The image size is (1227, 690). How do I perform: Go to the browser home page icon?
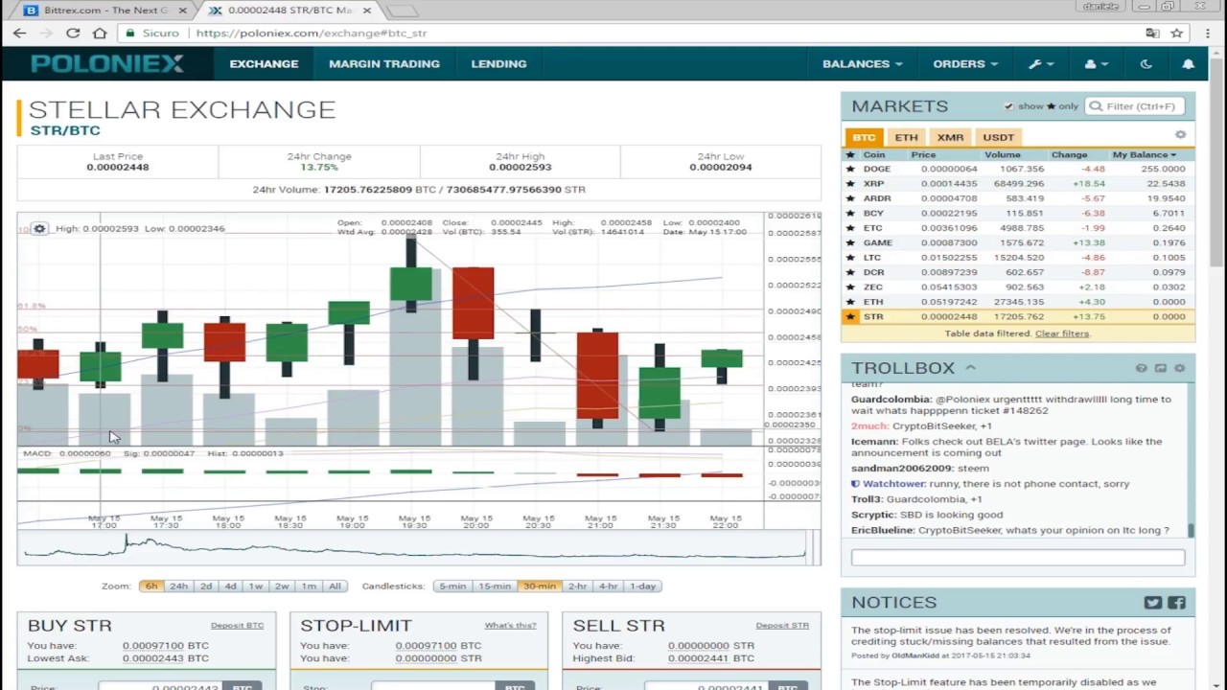[x=100, y=33]
